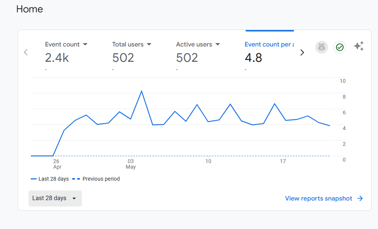This screenshot has width=378, height=229.
Task: Open the Total users metric dropdown
Action: pyautogui.click(x=149, y=44)
